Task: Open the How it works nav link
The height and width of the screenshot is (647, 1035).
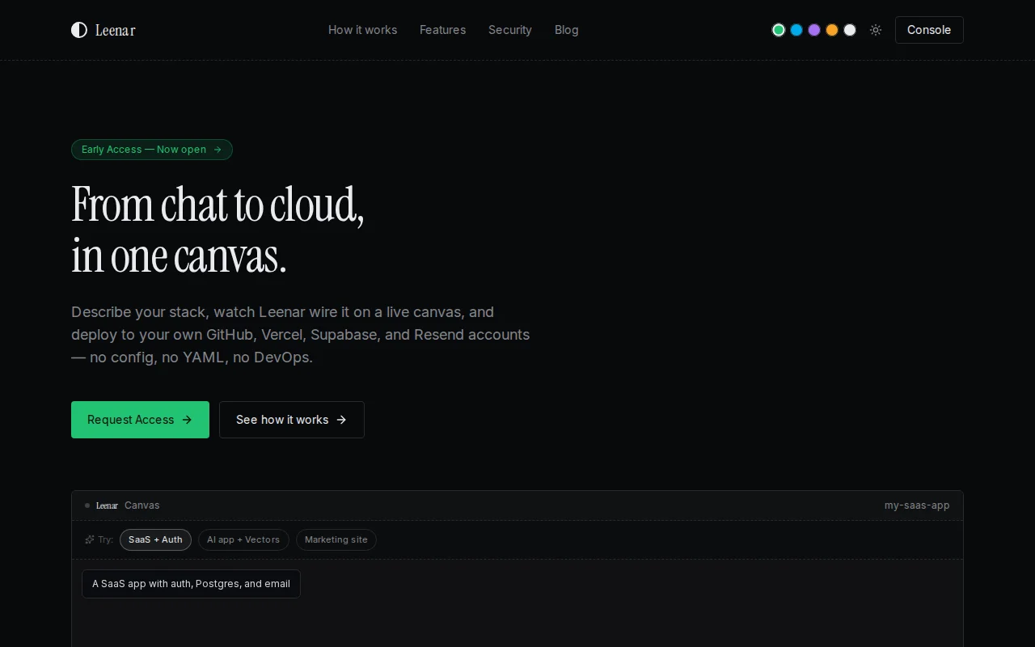Action: 362,30
